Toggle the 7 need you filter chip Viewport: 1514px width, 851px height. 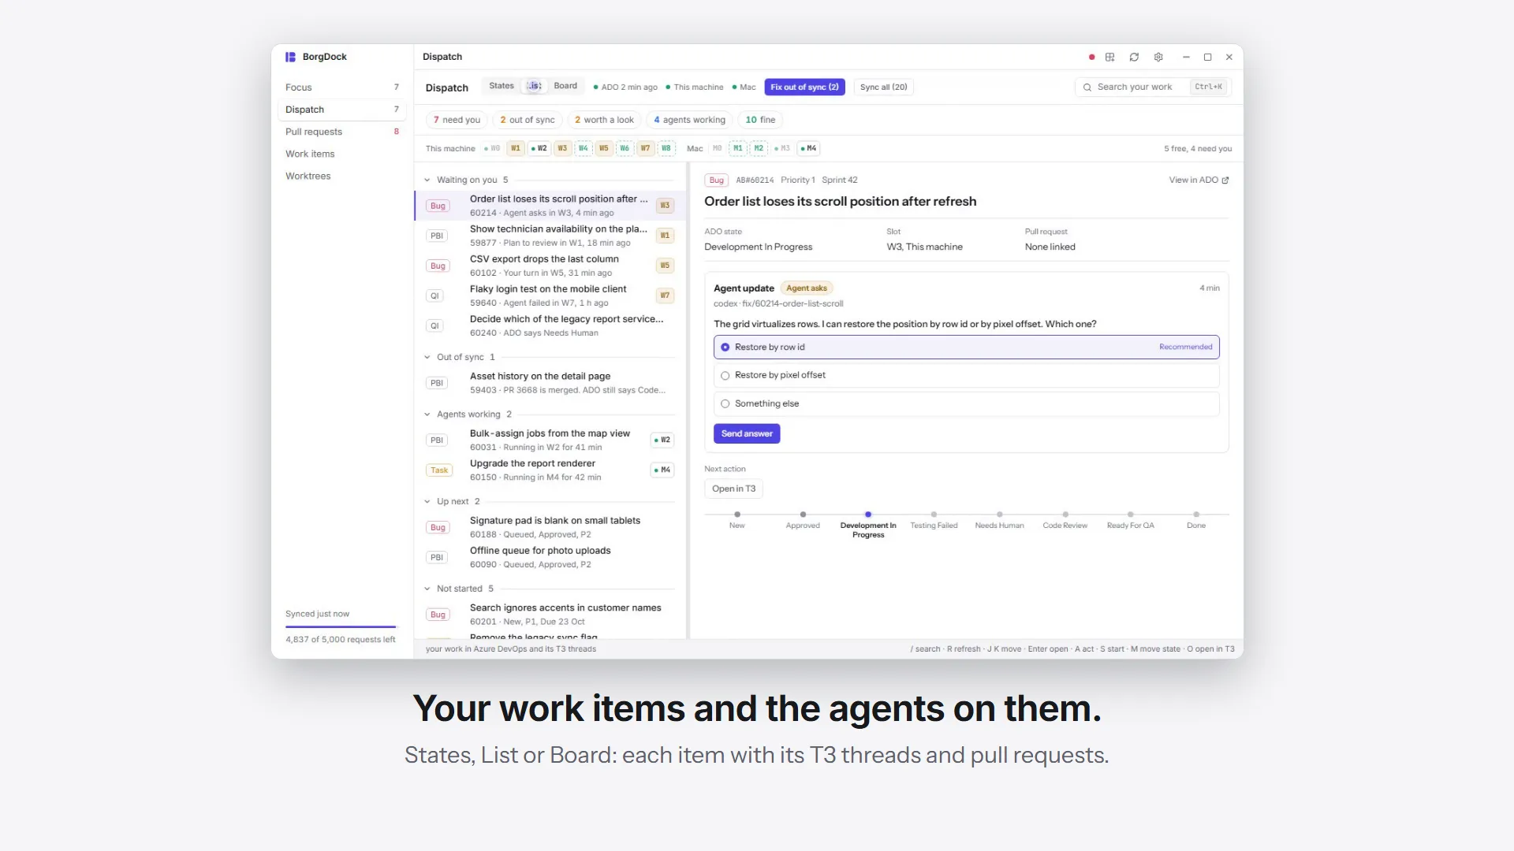[457, 120]
